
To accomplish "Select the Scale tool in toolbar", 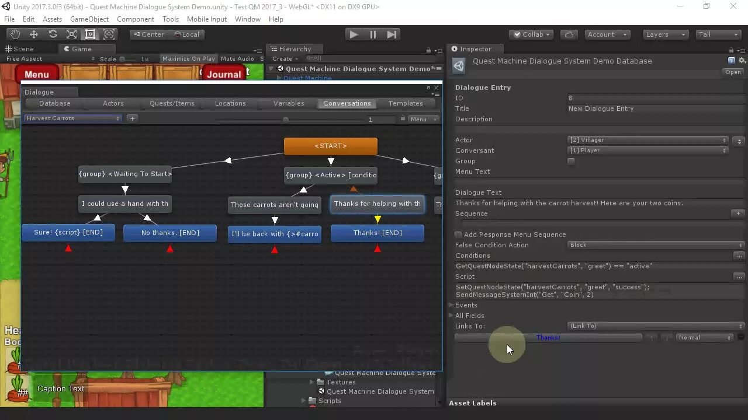I will pos(71,34).
